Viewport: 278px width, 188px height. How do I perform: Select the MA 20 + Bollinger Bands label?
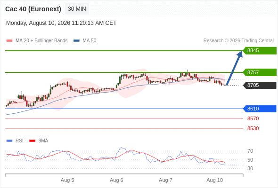[41, 41]
